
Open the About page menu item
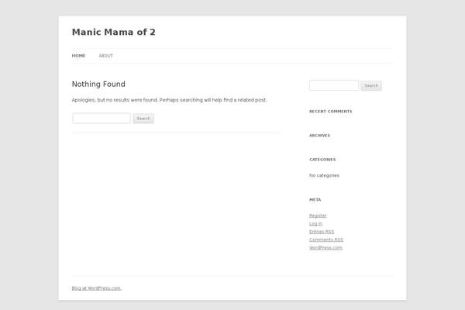click(x=106, y=56)
